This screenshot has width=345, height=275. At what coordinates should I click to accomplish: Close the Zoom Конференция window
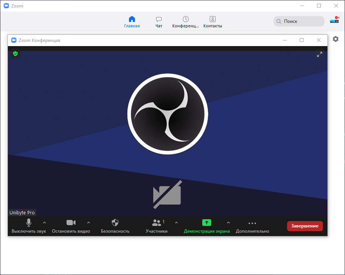(318, 40)
